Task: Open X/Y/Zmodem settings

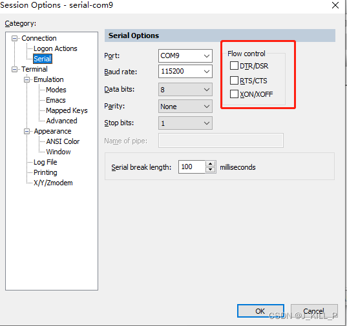Action: pyautogui.click(x=53, y=183)
